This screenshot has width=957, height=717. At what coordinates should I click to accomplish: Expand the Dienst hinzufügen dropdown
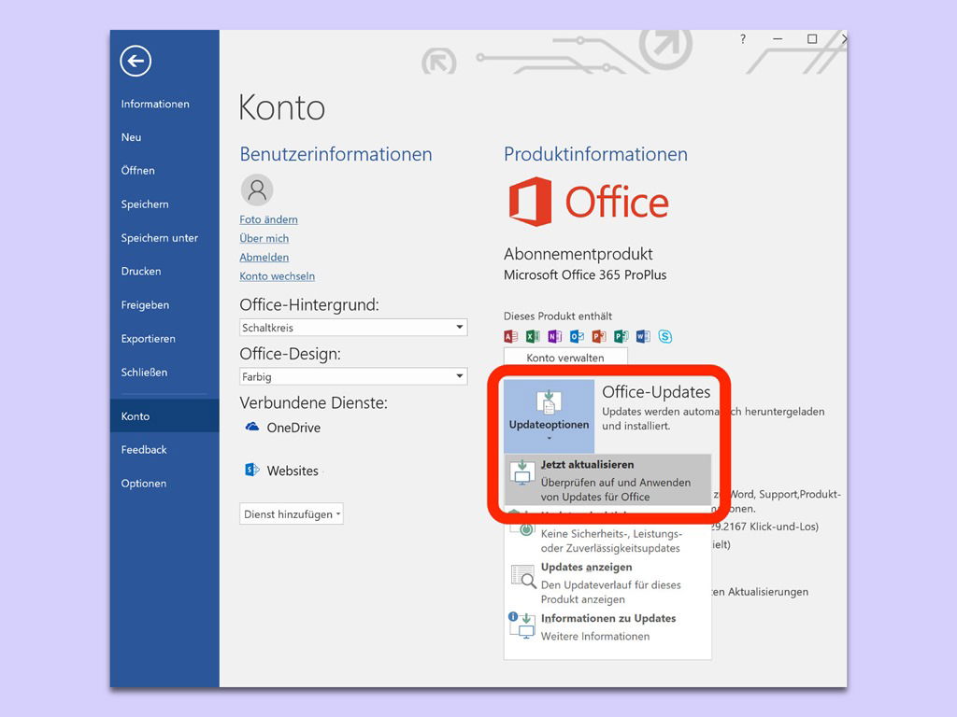292,514
